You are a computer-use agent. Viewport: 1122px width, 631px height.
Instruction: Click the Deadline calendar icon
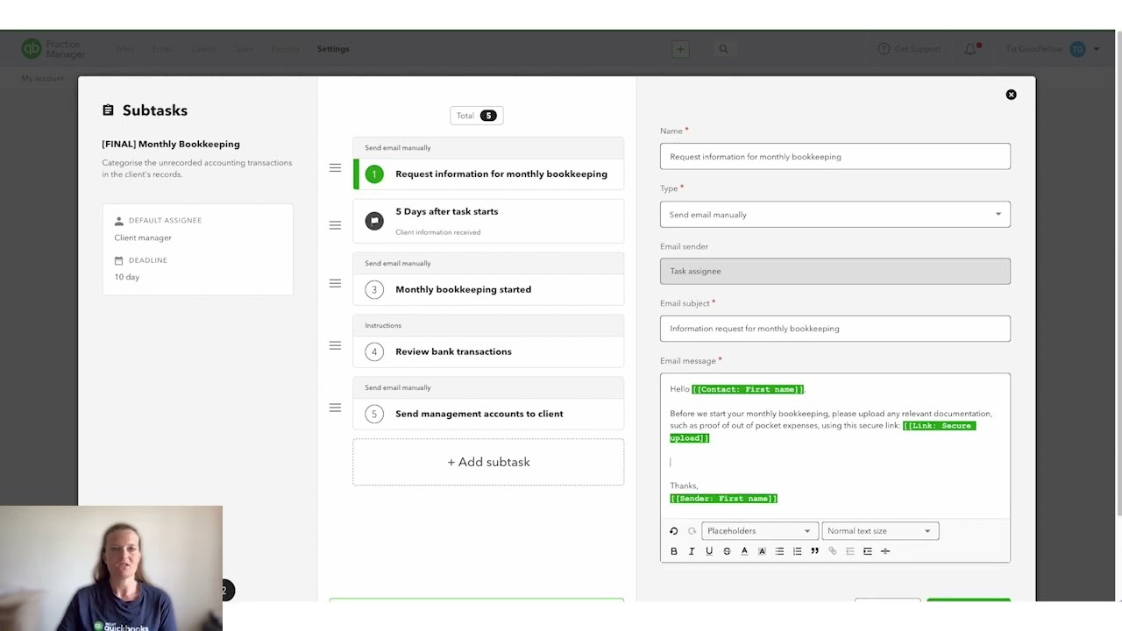[x=119, y=260]
